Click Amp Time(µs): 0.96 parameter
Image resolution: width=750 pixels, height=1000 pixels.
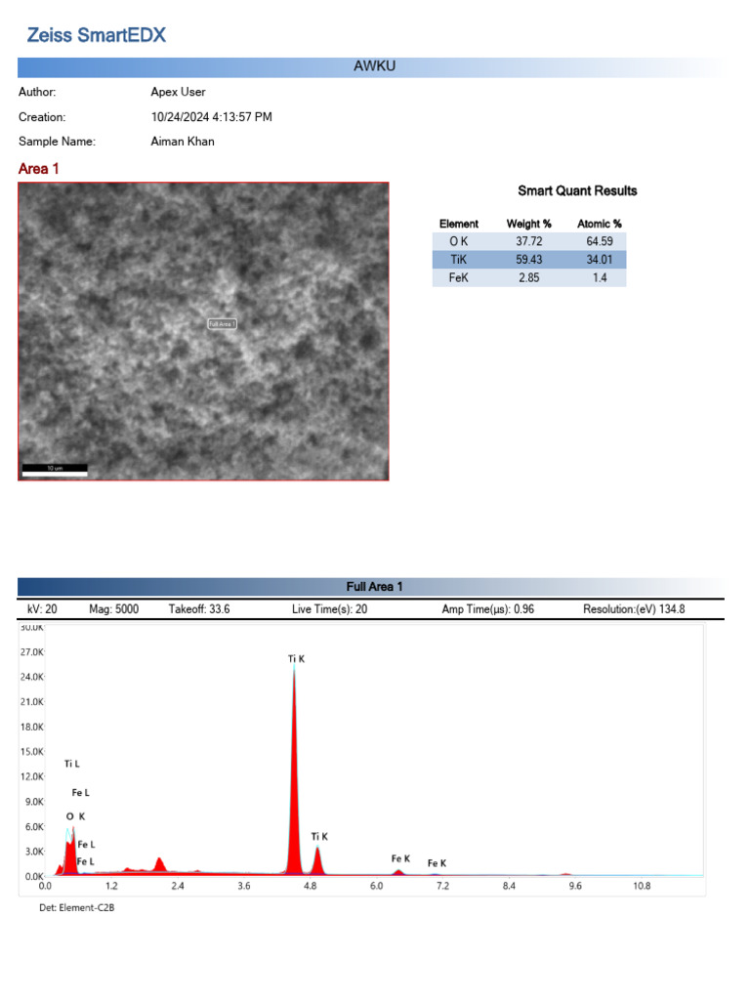(x=488, y=609)
